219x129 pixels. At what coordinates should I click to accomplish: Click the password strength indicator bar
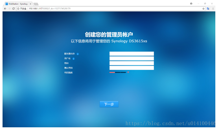118,72
